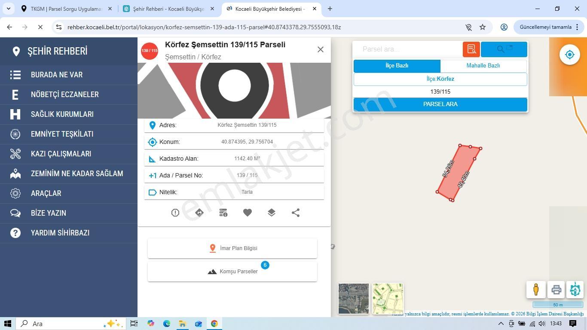Select the Mahalle Bazlı toggle
This screenshot has width=587, height=330.
[x=483, y=66]
